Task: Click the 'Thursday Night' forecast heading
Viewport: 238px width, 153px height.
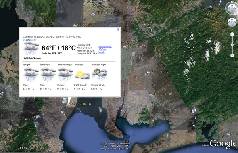Action: pyautogui.click(x=98, y=65)
